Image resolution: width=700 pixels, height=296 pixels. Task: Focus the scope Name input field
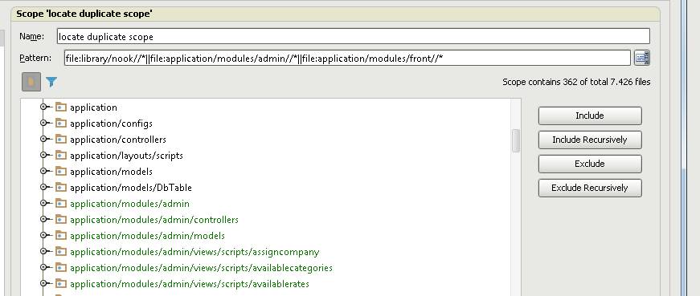(x=353, y=37)
